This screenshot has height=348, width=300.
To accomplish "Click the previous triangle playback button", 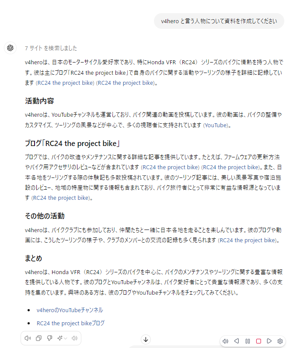I will pos(237,341).
